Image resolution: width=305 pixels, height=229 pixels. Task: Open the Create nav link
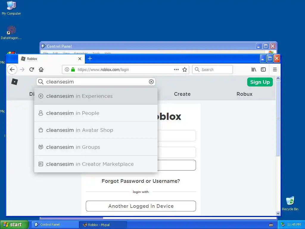[x=182, y=94]
